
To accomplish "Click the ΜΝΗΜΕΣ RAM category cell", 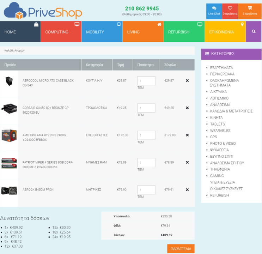I will (96, 162).
